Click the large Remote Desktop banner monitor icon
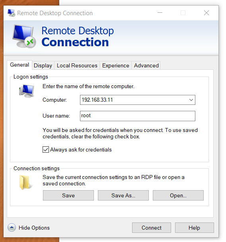Screen dimensions: 226x242 [x=24, y=36]
